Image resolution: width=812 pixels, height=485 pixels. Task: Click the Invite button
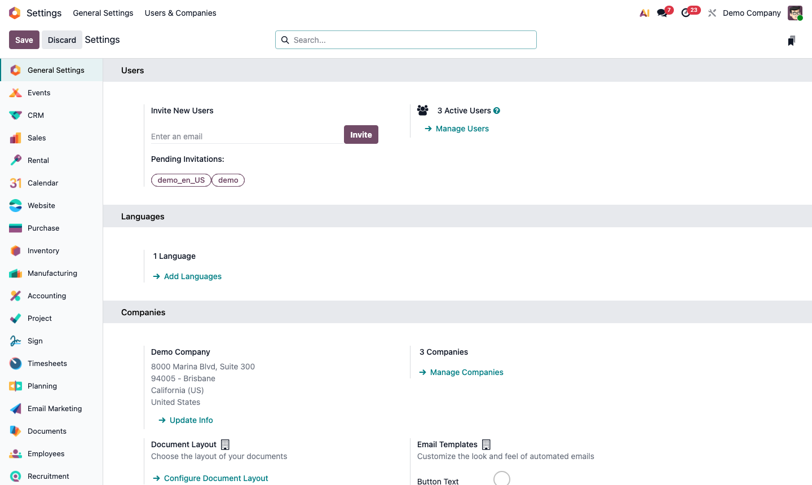click(361, 134)
